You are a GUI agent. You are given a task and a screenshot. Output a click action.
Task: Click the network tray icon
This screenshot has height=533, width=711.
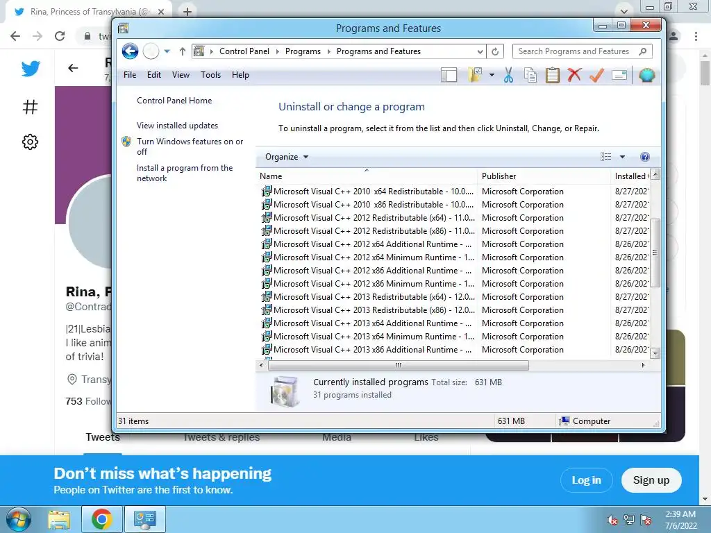(629, 519)
